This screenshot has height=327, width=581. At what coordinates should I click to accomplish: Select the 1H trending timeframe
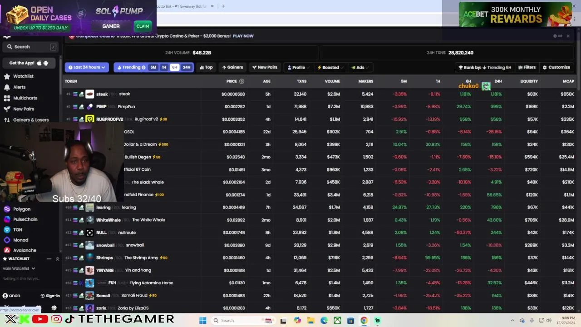(x=164, y=68)
